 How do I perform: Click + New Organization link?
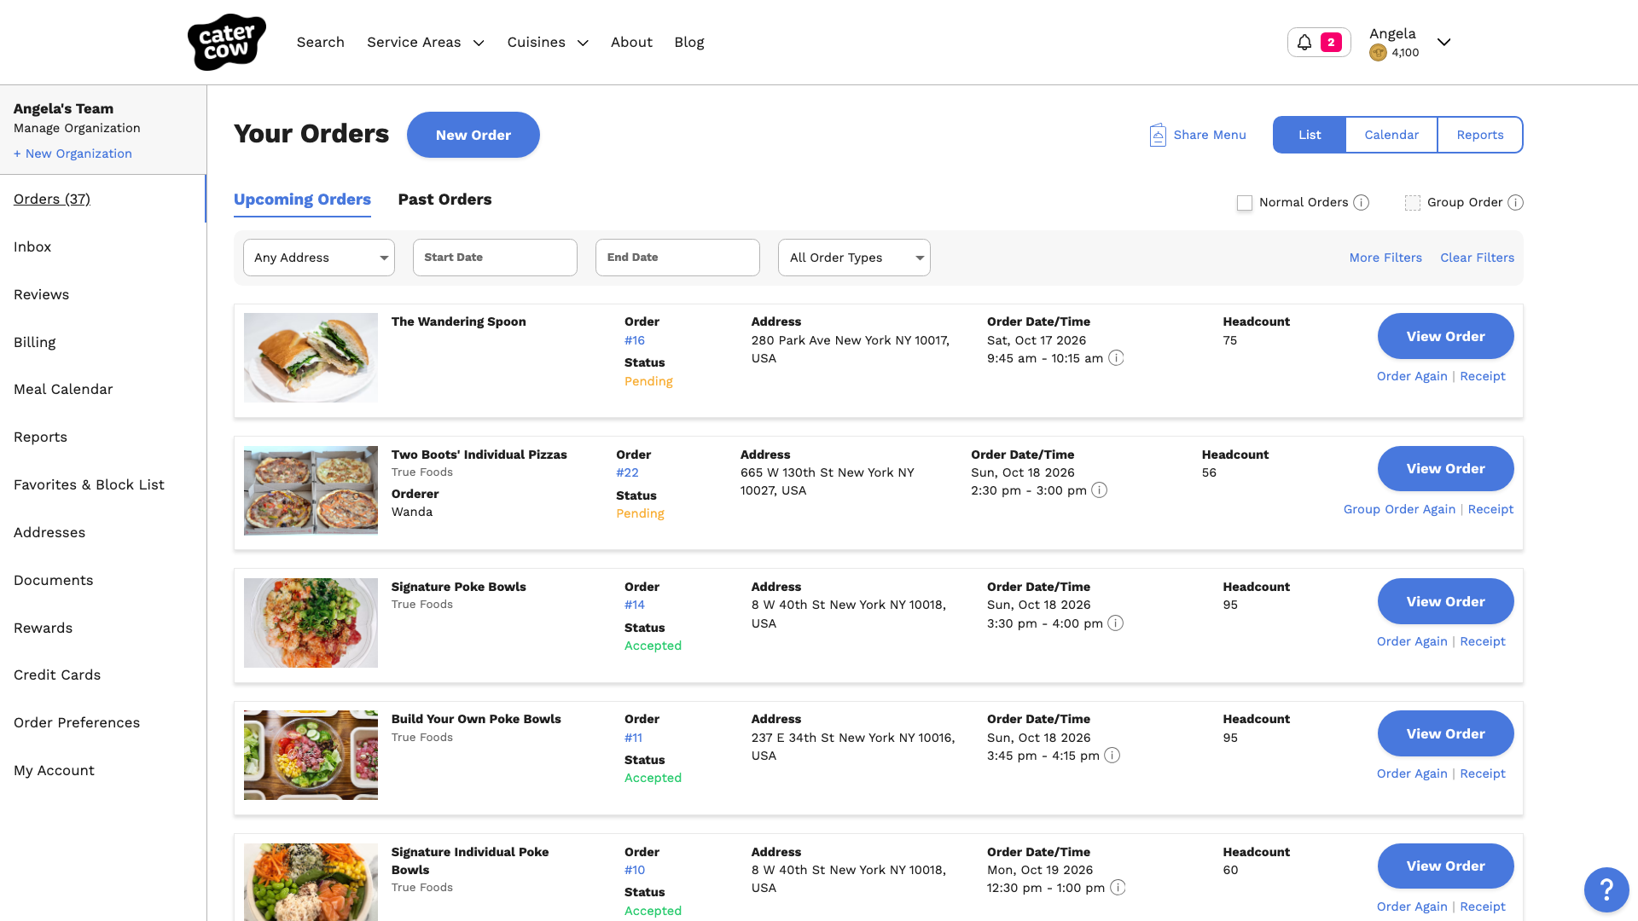coord(73,153)
